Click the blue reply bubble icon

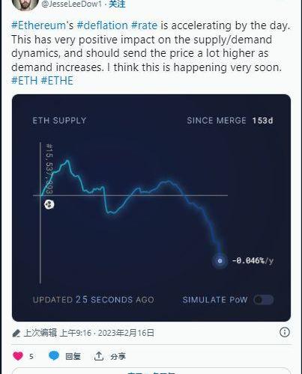coord(54,356)
